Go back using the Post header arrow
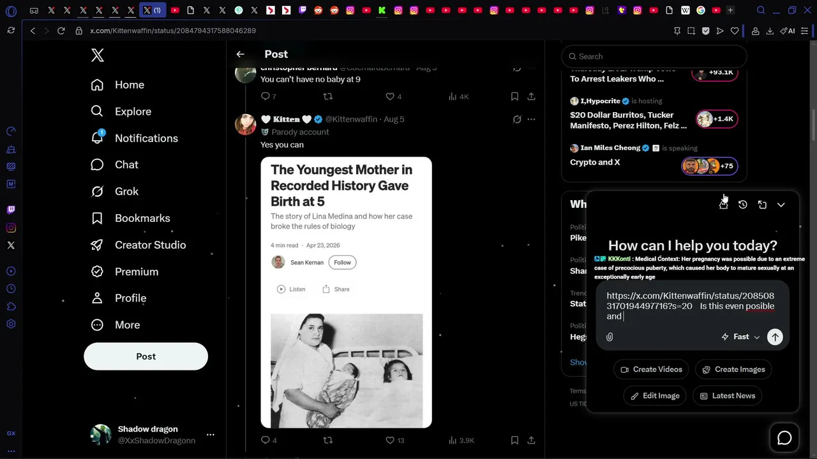817x459 pixels. click(240, 54)
